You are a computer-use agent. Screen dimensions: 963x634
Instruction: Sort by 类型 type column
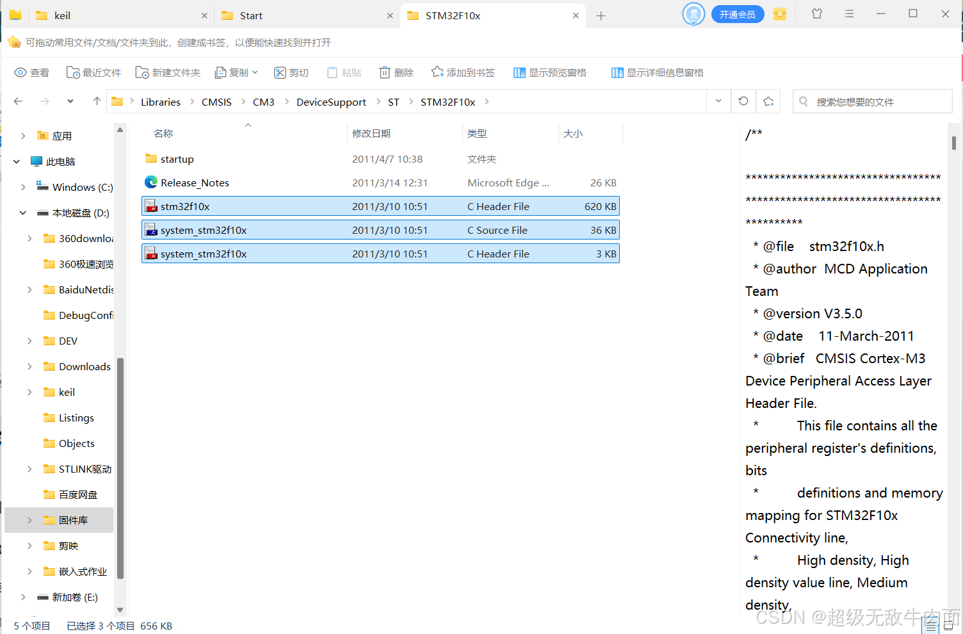click(477, 133)
